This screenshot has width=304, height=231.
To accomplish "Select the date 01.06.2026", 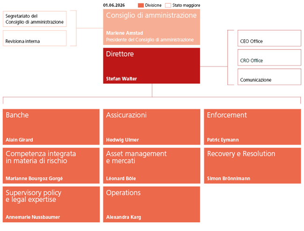I will (x=114, y=5).
